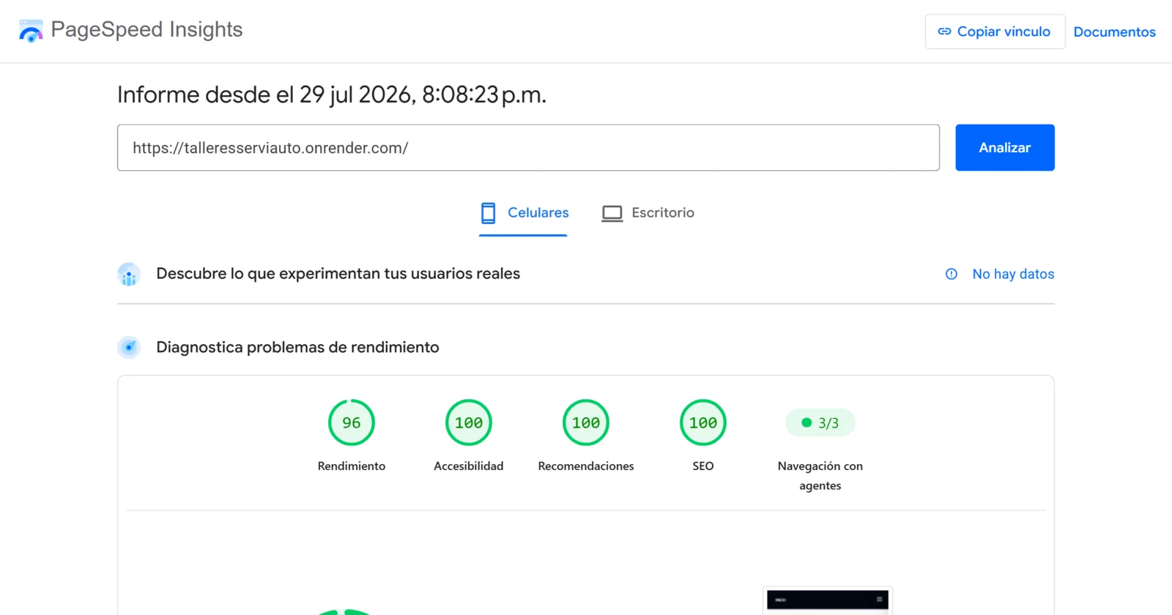Click the performance diagnostics radar icon
Image resolution: width=1172 pixels, height=615 pixels.
click(129, 348)
